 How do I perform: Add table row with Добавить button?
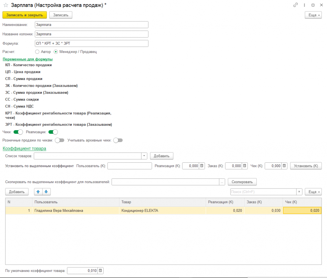pos(17,192)
